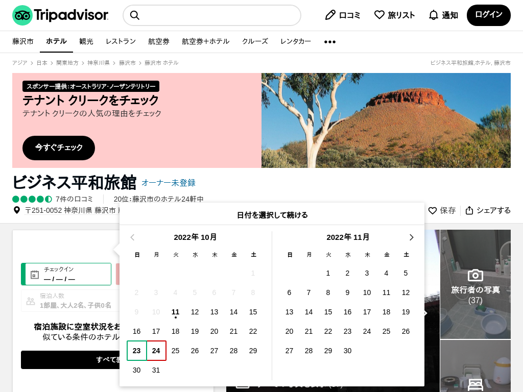Open the 旅行者の写真 (37) thumbnail

point(476,284)
